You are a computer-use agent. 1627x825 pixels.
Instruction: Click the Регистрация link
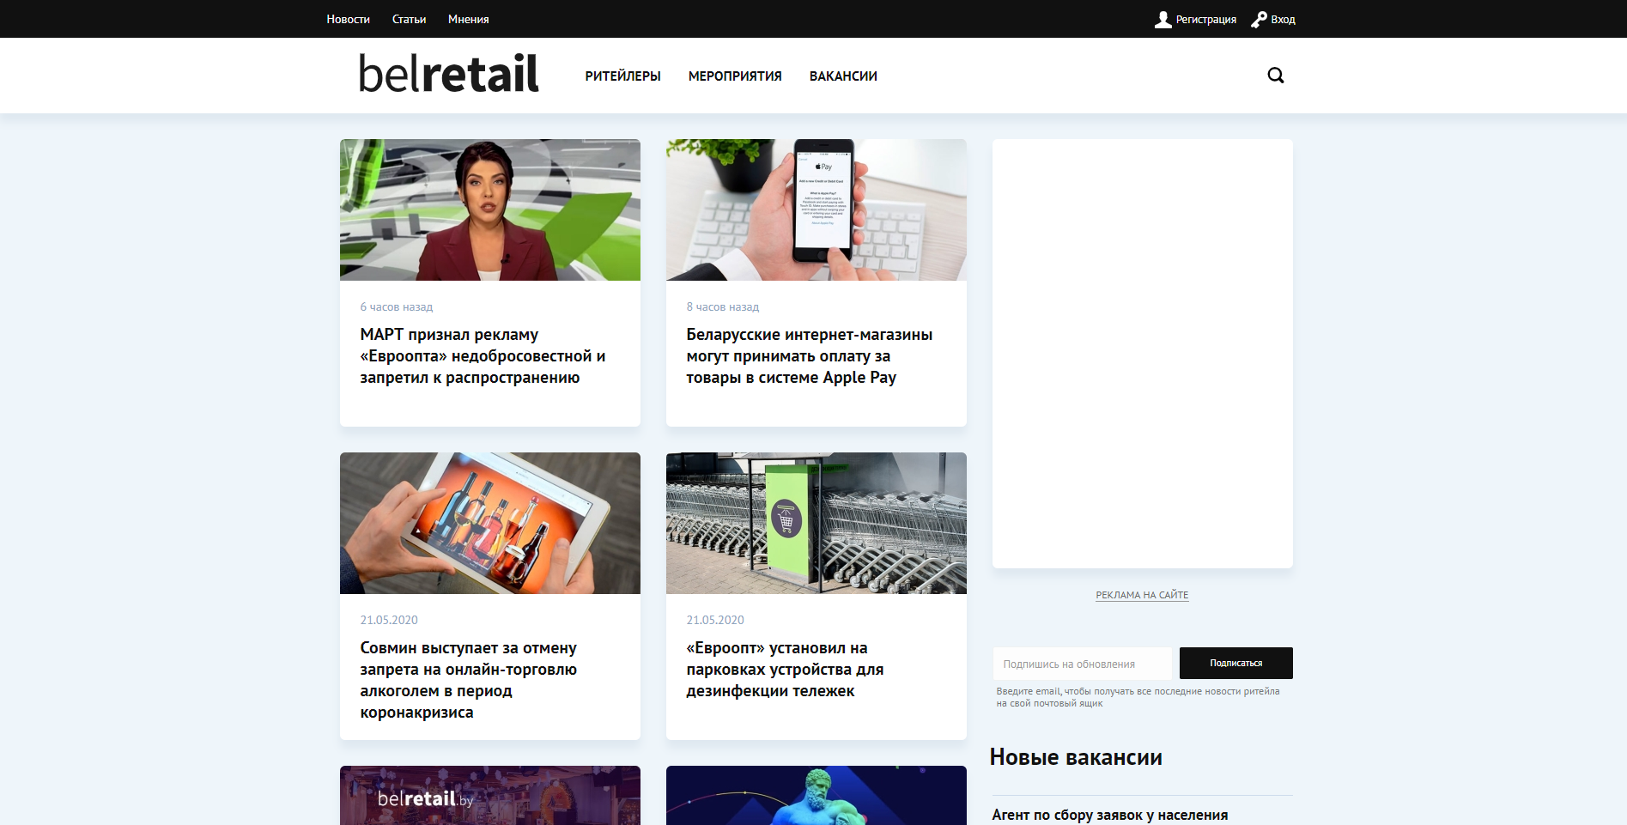[x=1205, y=20]
